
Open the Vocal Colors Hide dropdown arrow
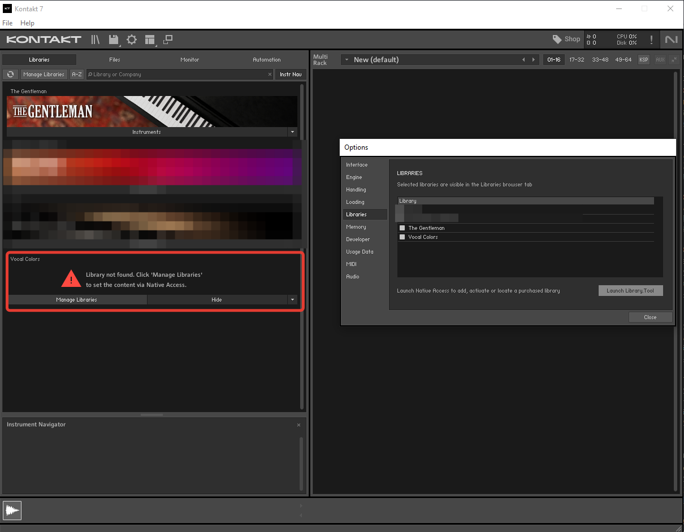coord(292,300)
